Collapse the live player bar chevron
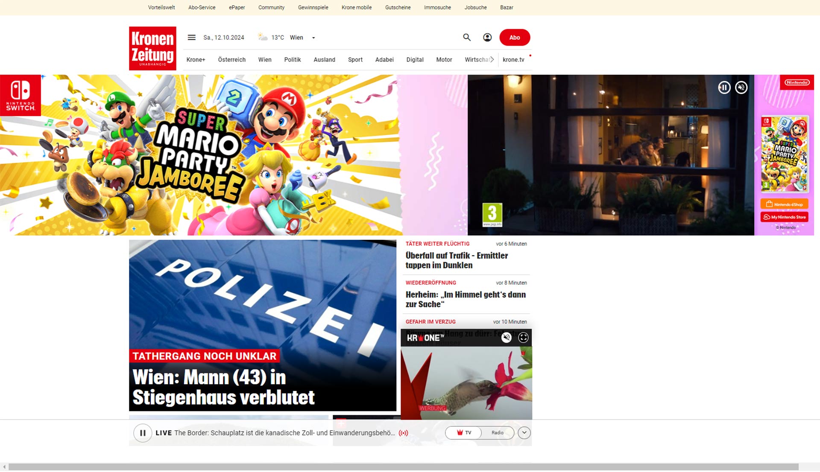820x472 pixels. tap(524, 433)
